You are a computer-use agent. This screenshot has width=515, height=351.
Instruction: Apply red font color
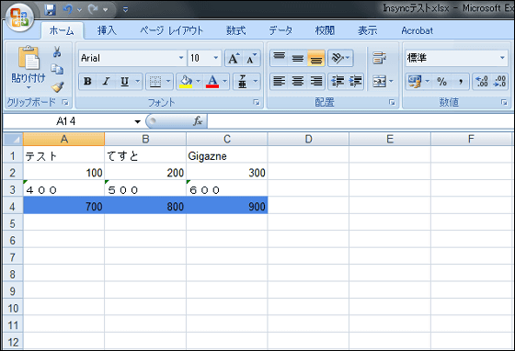click(x=212, y=82)
